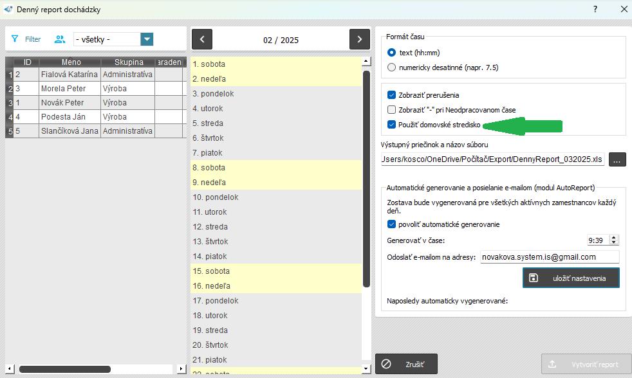Screen dimensions: 632x378
Task: Select 'text (hh:mm)' time format
Action: 392,53
